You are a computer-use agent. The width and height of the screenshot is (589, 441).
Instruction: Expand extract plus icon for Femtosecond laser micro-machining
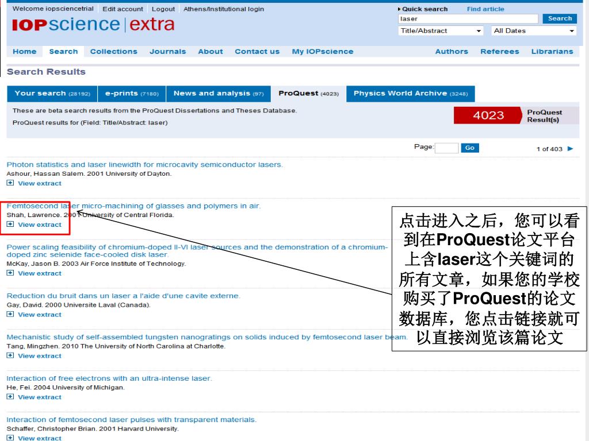pyautogui.click(x=10, y=225)
